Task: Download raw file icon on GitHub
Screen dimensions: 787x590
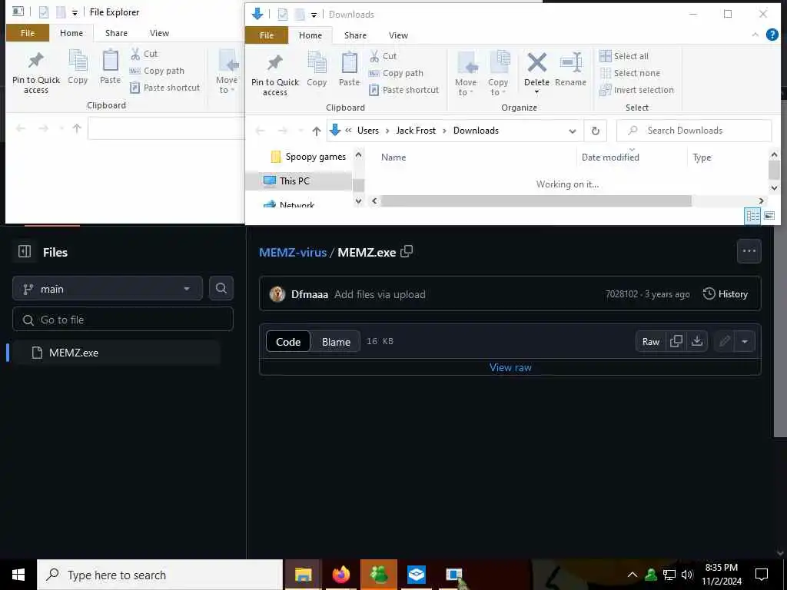Action: (696, 341)
